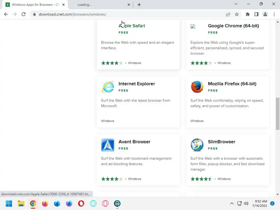Image resolution: width=280 pixels, height=210 pixels.
Task: Click the dark green robot icon in taskbar
Action: point(117,203)
